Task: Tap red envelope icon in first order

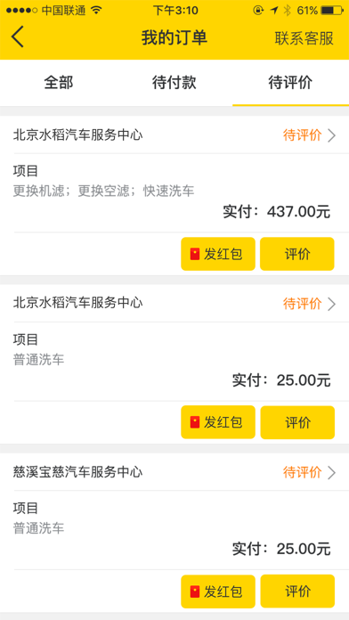Action: [x=195, y=254]
